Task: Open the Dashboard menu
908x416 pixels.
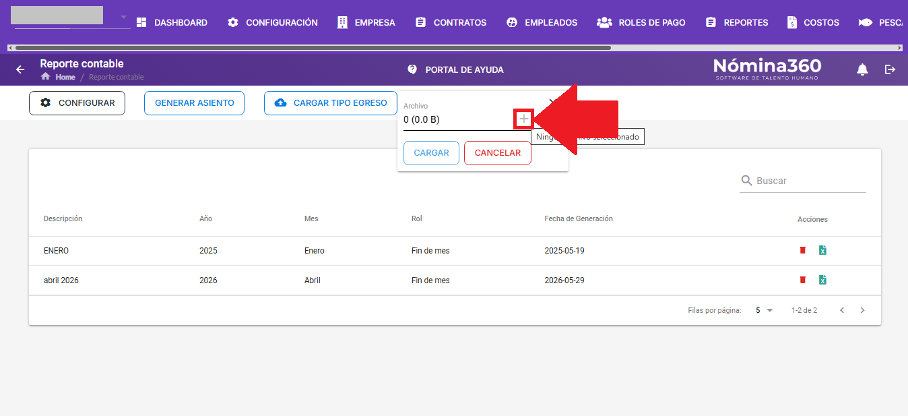Action: (x=172, y=22)
